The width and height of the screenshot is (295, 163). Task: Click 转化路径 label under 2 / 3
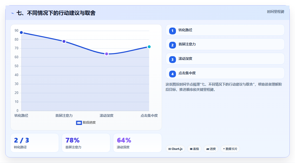click(20, 147)
